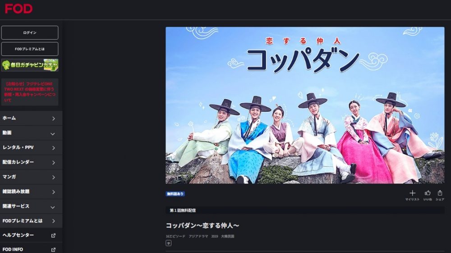Select レンタル・PPV menu item
This screenshot has width=451, height=253.
31,147
